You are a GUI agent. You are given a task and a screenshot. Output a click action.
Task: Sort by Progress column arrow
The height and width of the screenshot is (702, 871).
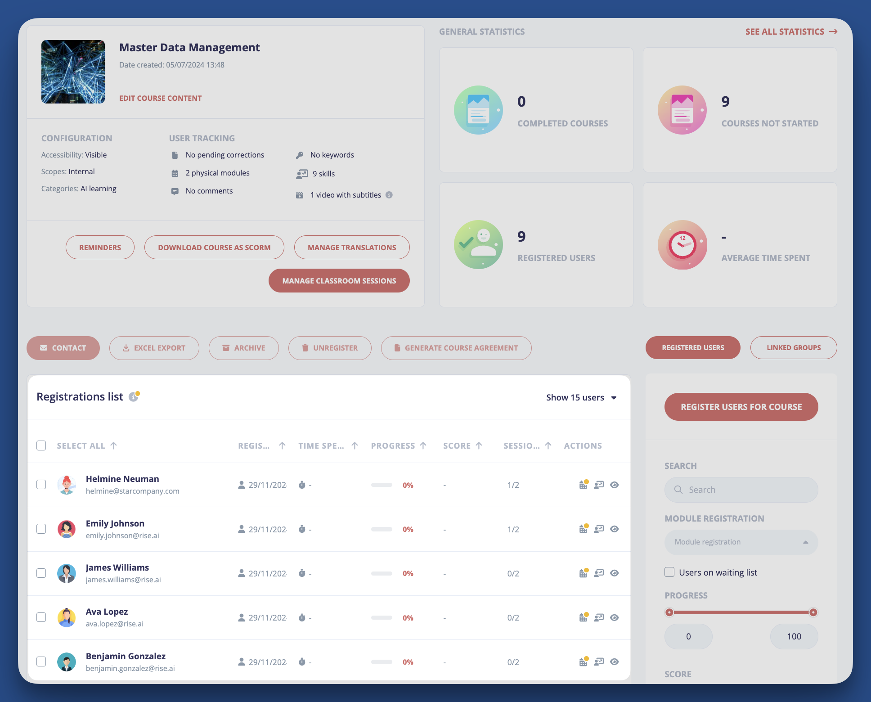(x=423, y=445)
